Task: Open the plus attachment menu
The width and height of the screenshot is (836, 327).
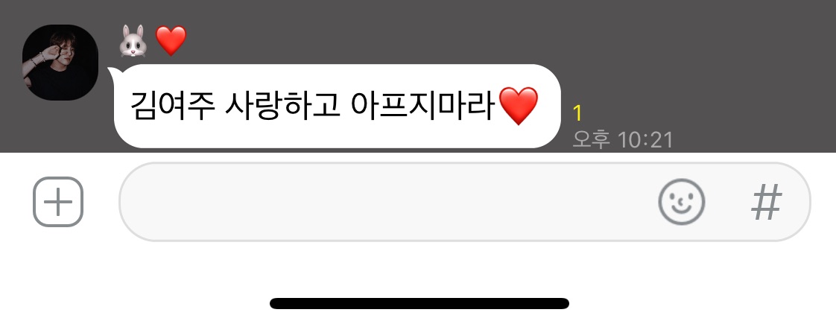Action: [58, 202]
